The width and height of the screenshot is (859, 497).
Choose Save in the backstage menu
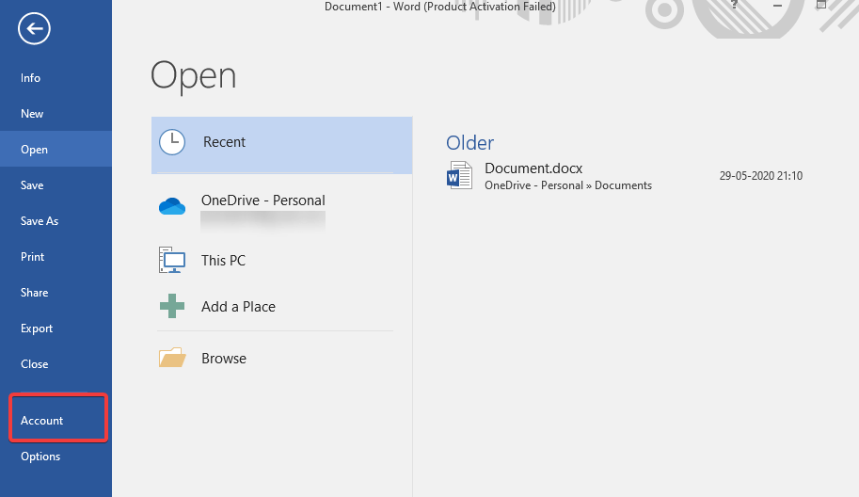point(32,185)
